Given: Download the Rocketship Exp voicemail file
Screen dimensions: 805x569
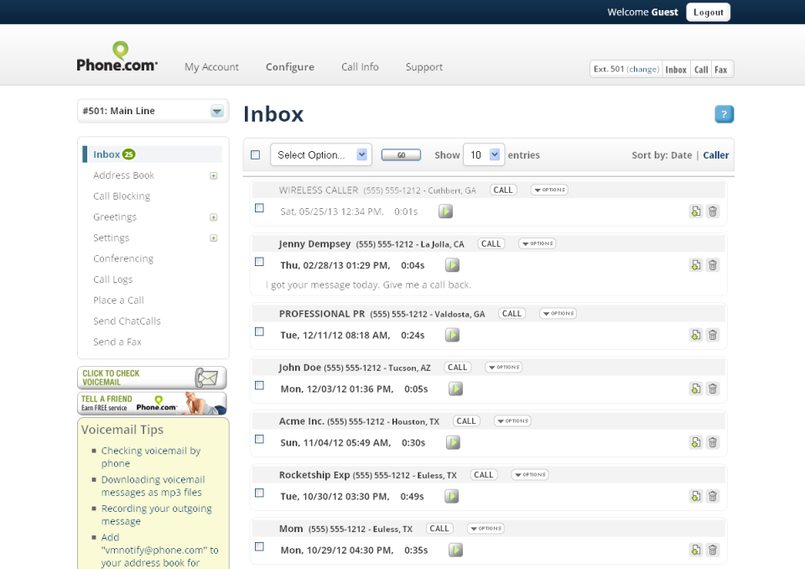Looking at the screenshot, I should pyautogui.click(x=695, y=496).
